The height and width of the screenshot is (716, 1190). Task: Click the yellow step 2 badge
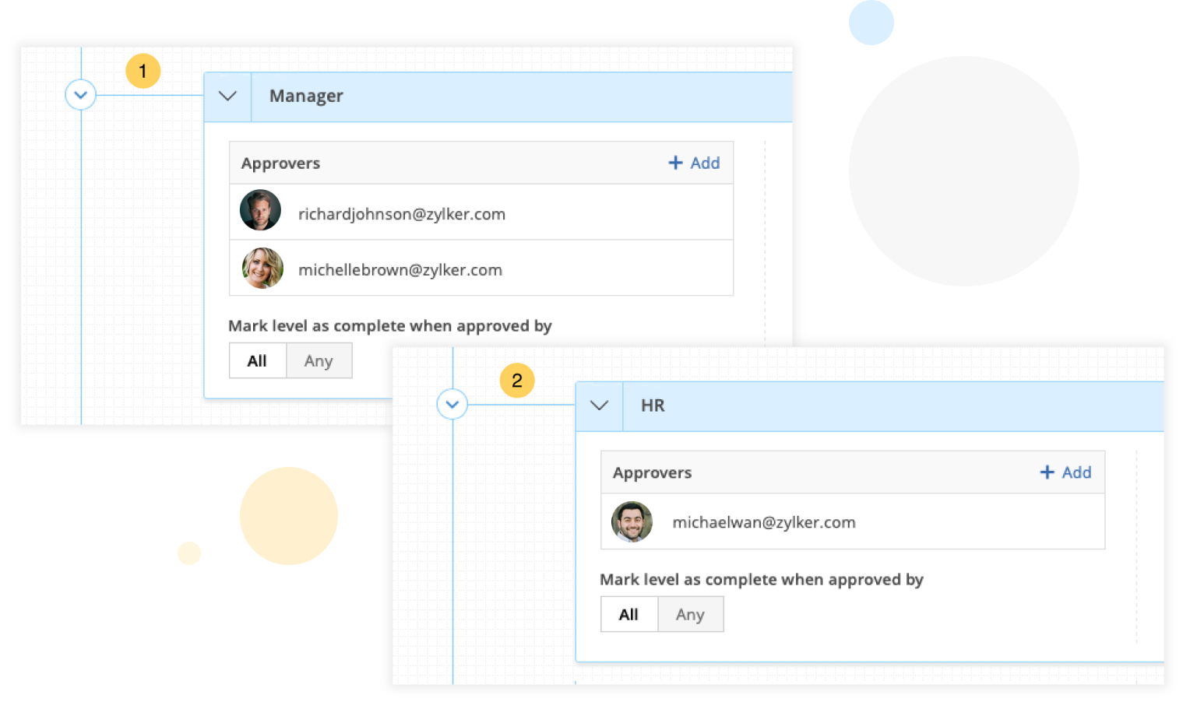pos(517,381)
